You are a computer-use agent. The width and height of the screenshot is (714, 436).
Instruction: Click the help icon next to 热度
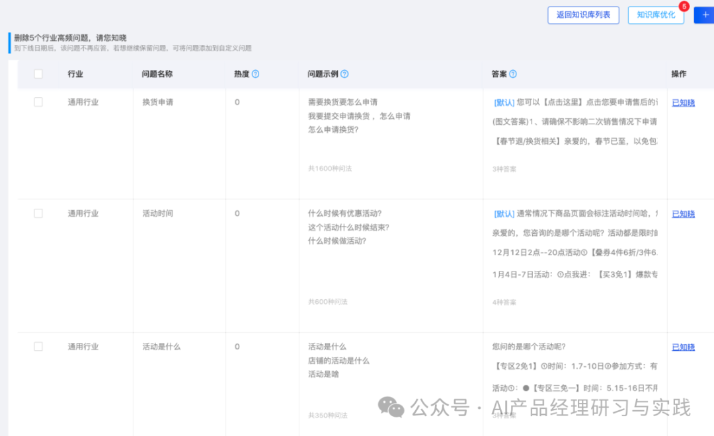tap(255, 74)
